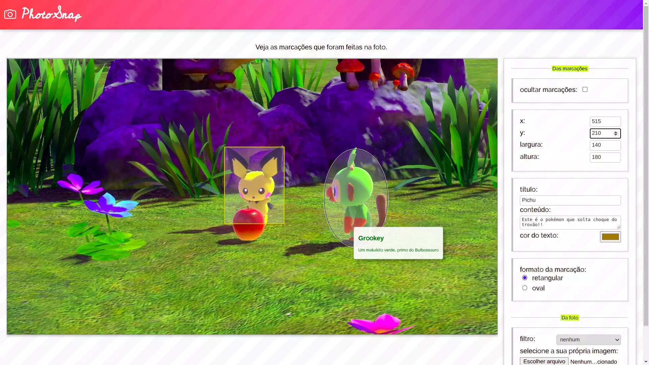This screenshot has height=365, width=649.
Task: Click the Grookey tooltip balloon
Action: pos(398,243)
